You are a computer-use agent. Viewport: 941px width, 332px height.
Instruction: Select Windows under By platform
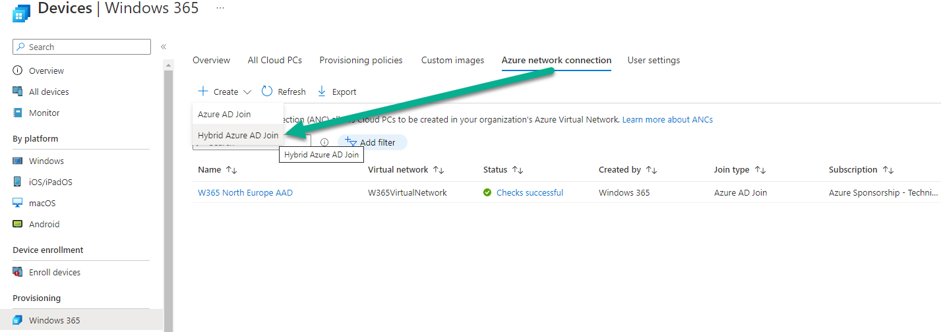point(46,161)
